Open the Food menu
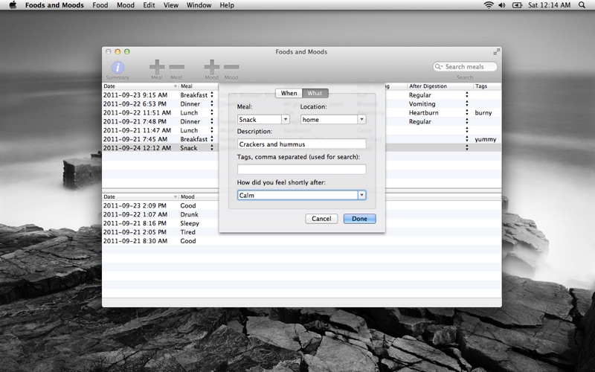Screen dimensions: 595x372 (x=100, y=5)
